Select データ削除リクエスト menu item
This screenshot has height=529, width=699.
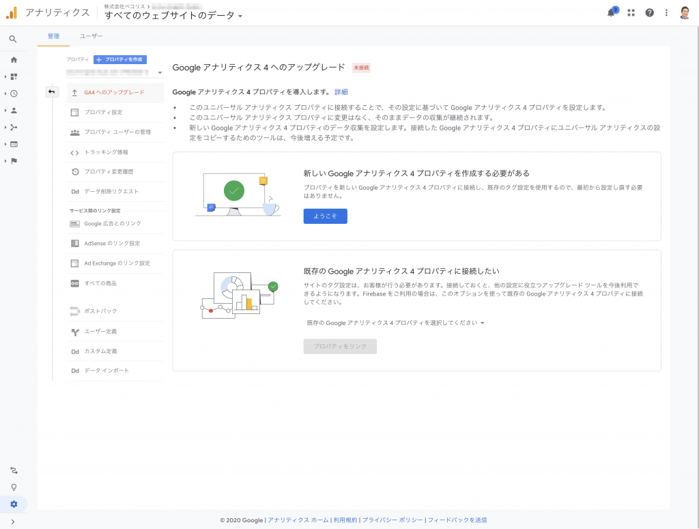point(115,192)
